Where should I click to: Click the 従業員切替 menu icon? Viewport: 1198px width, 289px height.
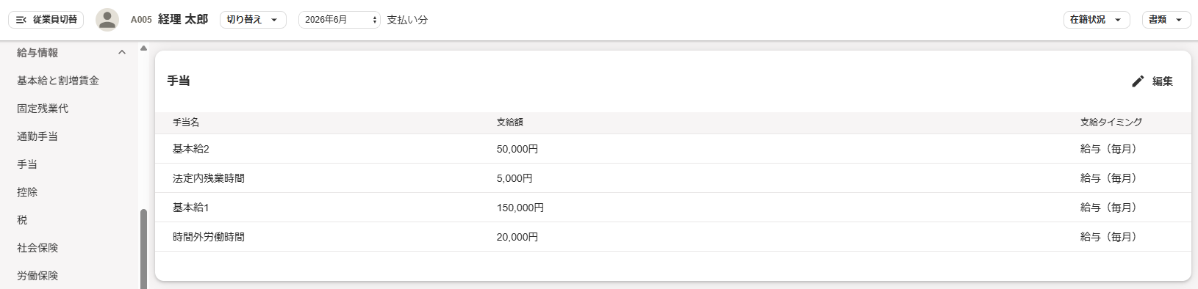pos(21,20)
